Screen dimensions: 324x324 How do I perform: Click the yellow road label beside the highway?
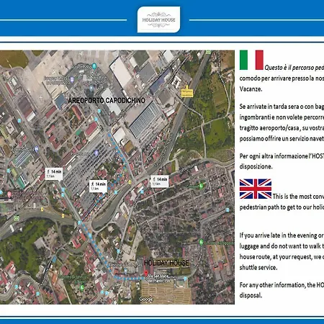[186, 93]
